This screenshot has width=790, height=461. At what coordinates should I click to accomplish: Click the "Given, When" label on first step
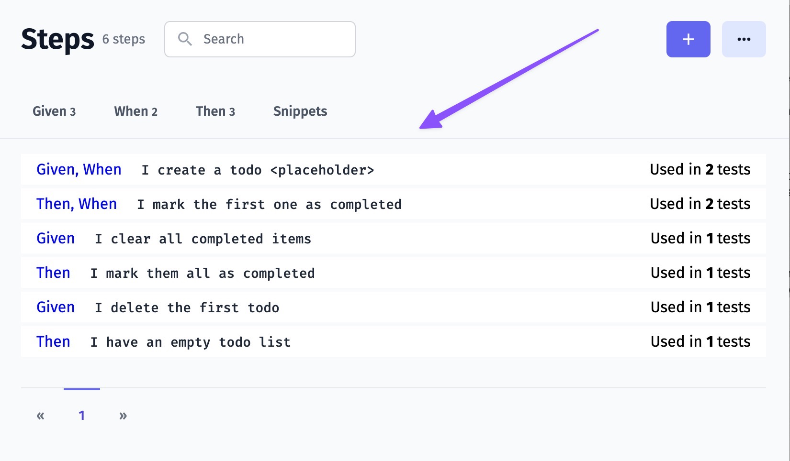79,170
